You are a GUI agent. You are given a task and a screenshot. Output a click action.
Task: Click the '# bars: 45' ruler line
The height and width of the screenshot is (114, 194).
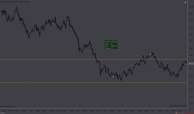(x=109, y=44)
